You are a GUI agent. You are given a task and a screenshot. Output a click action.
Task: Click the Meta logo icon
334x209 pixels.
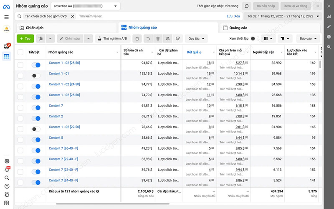point(6,6)
